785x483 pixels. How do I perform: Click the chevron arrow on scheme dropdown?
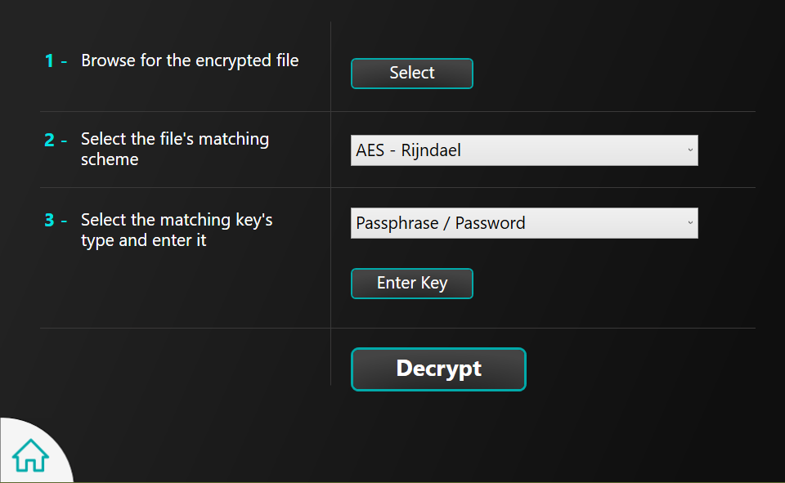click(x=690, y=150)
